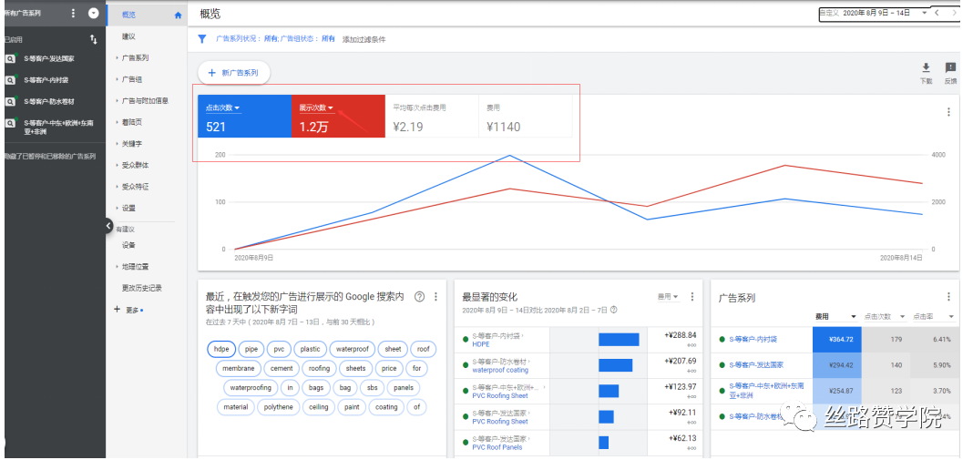Open the three-dot menu on the search words card
This screenshot has height=460, width=973.
(435, 297)
